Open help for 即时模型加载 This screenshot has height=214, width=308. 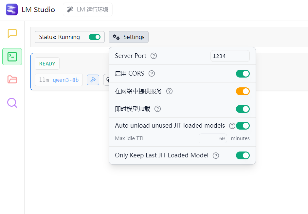click(157, 109)
